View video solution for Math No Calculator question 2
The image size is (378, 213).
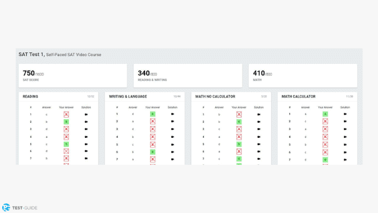pos(259,122)
